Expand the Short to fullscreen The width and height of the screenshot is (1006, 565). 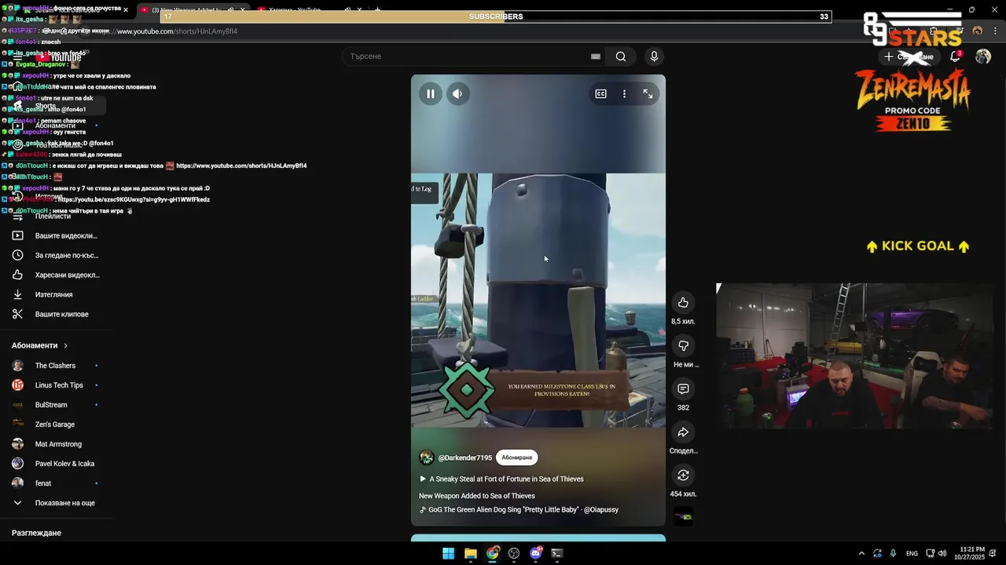(648, 93)
